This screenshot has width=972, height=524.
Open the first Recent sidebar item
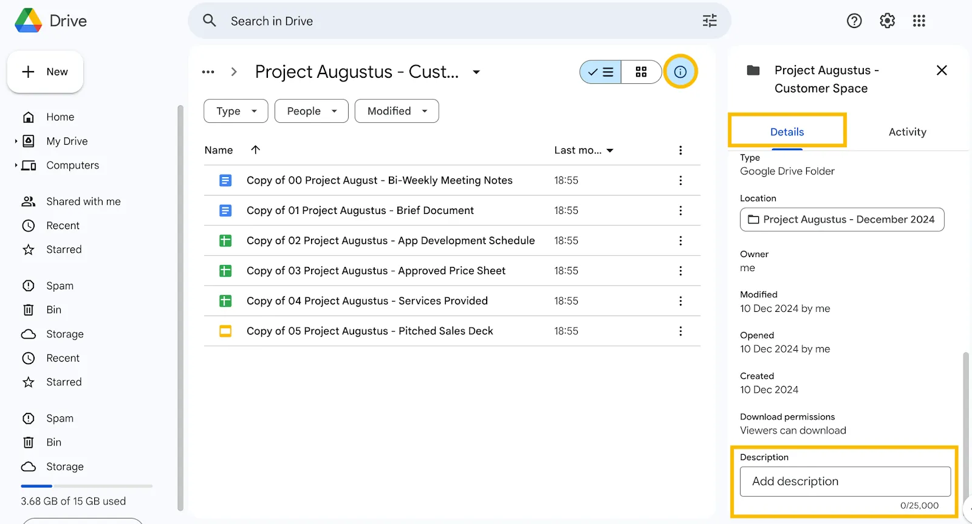63,226
